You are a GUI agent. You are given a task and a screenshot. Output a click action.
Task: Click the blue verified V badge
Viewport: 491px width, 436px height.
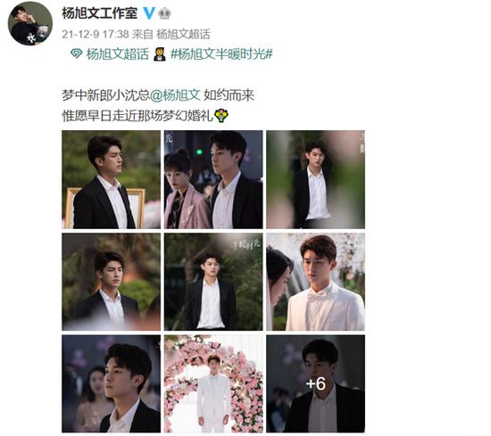149,12
